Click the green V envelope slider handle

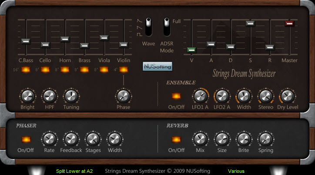(191, 50)
